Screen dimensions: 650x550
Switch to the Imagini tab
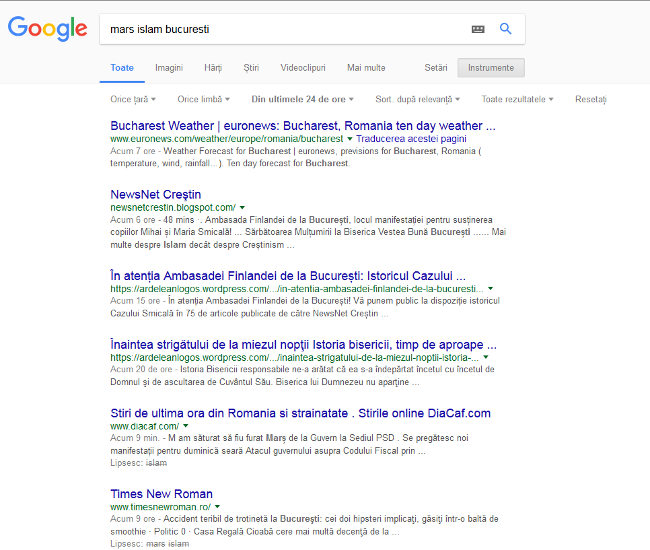[x=169, y=68]
